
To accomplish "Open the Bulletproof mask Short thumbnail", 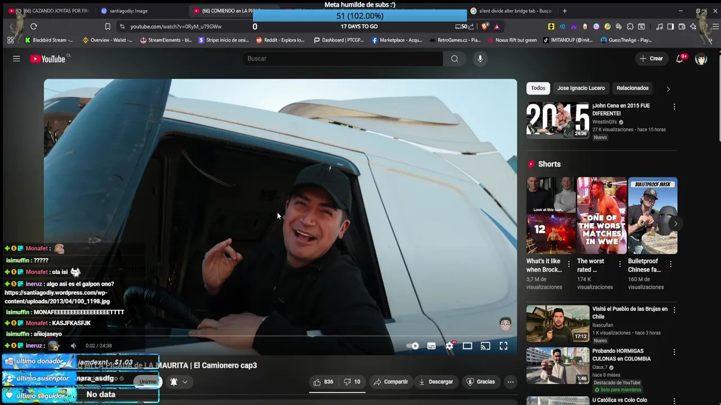I will [x=653, y=216].
